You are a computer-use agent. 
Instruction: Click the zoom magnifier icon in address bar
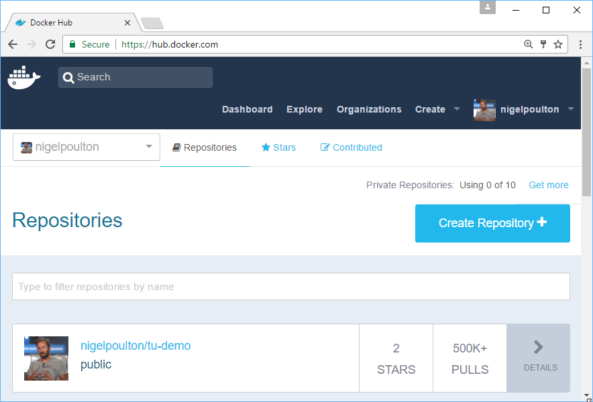coord(529,44)
